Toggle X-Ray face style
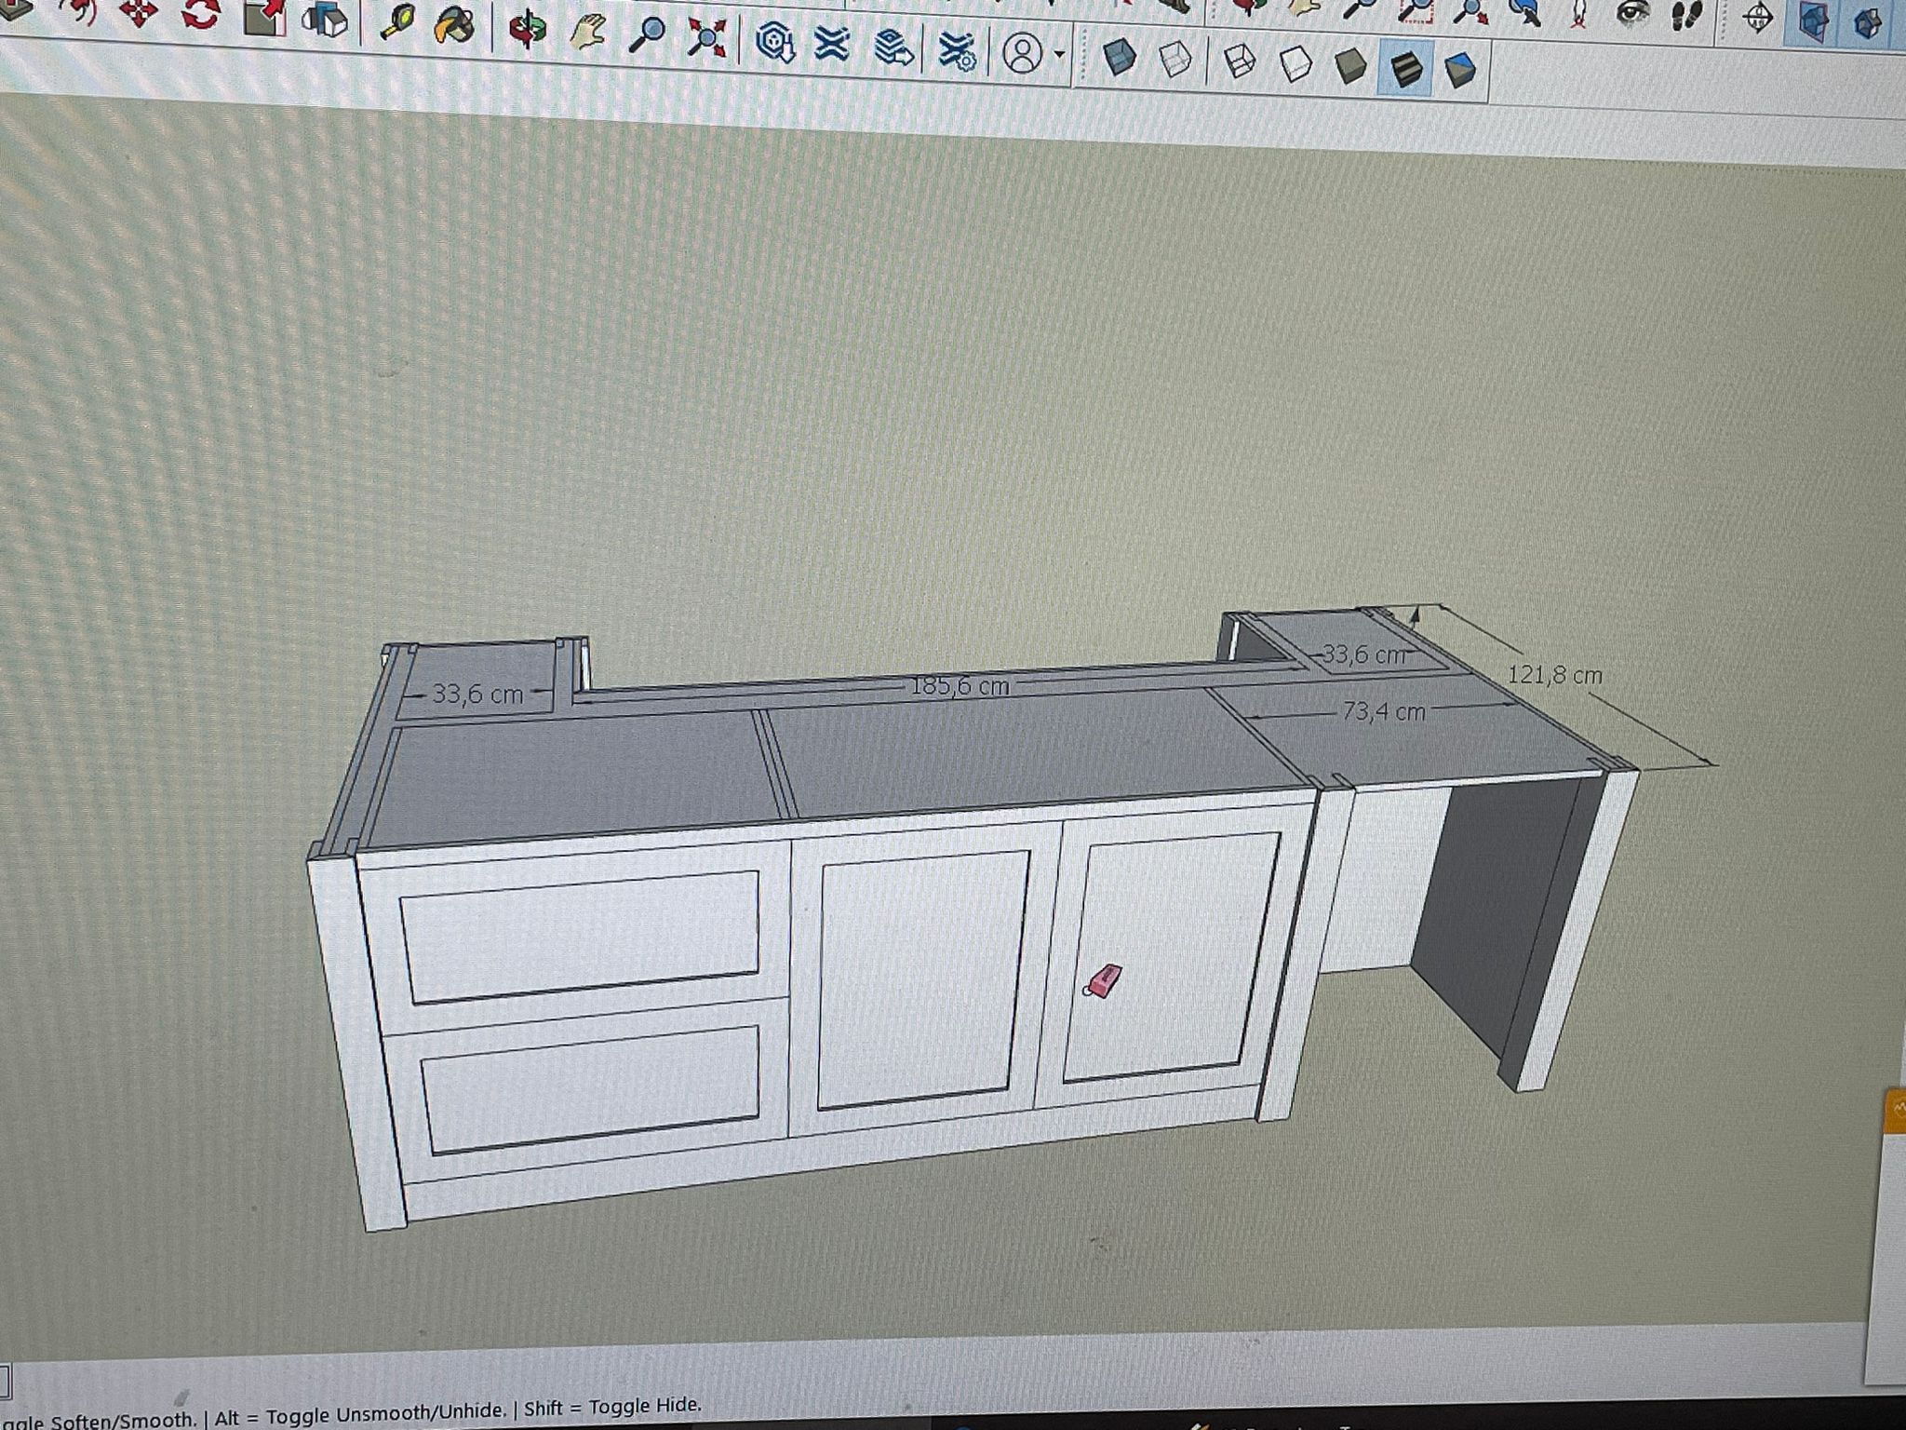The image size is (1906, 1430). pyautogui.click(x=1119, y=58)
